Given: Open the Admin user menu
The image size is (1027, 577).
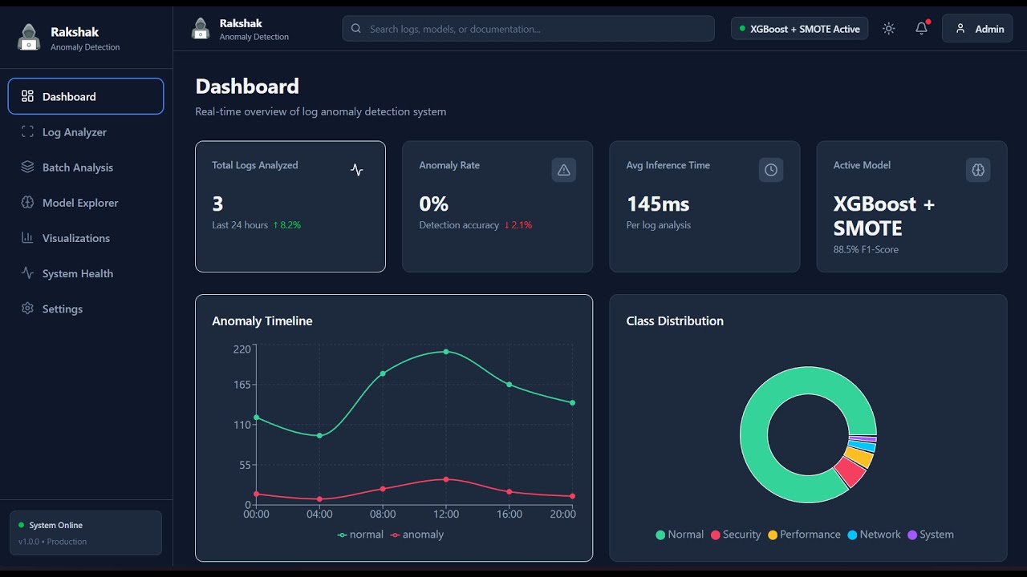Looking at the screenshot, I should (x=977, y=29).
